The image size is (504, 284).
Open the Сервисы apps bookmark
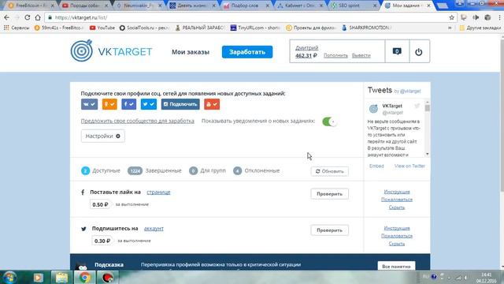pos(17,28)
